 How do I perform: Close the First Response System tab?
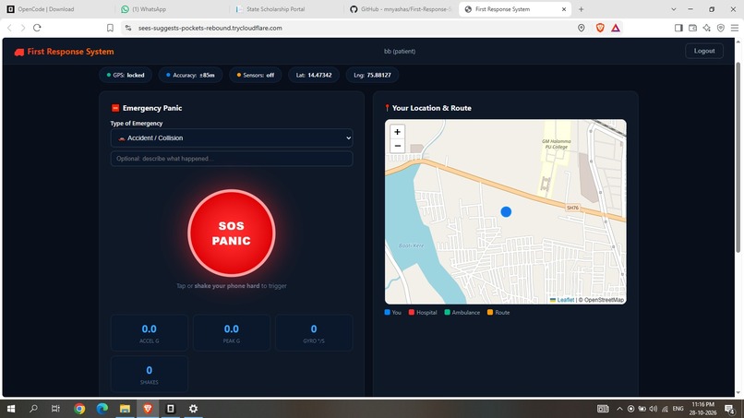tap(564, 9)
